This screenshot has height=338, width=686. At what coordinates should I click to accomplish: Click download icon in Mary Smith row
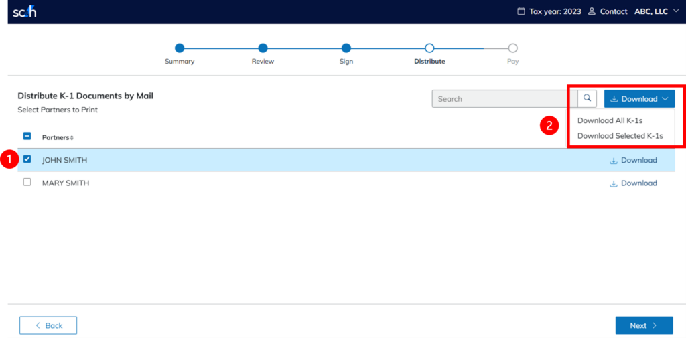613,183
